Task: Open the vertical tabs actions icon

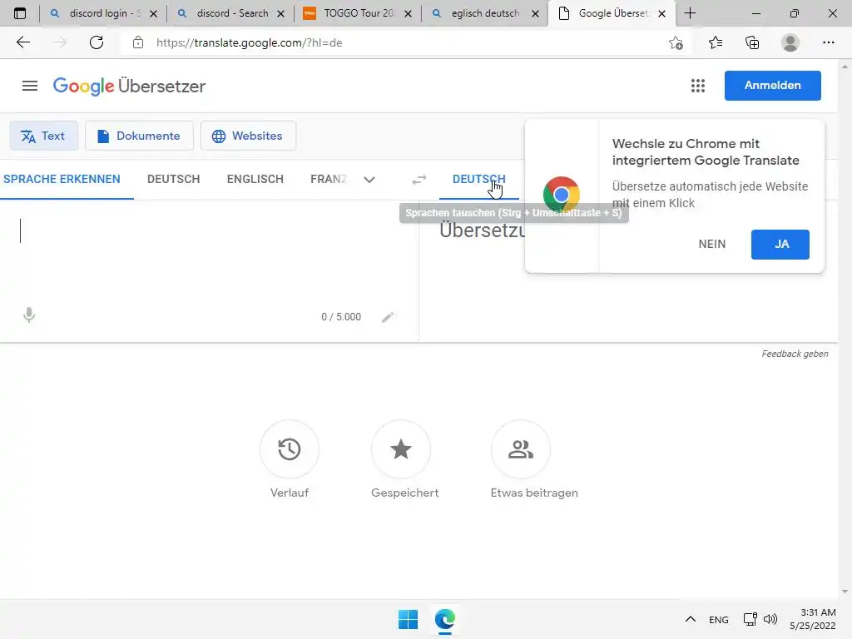Action: [20, 13]
